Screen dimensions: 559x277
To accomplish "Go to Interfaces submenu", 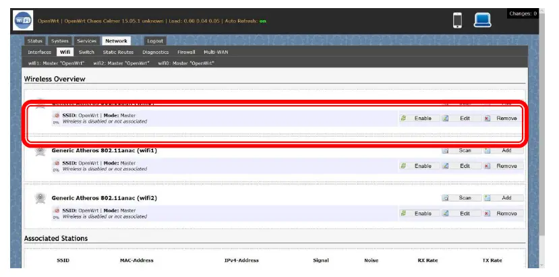I will coord(40,52).
